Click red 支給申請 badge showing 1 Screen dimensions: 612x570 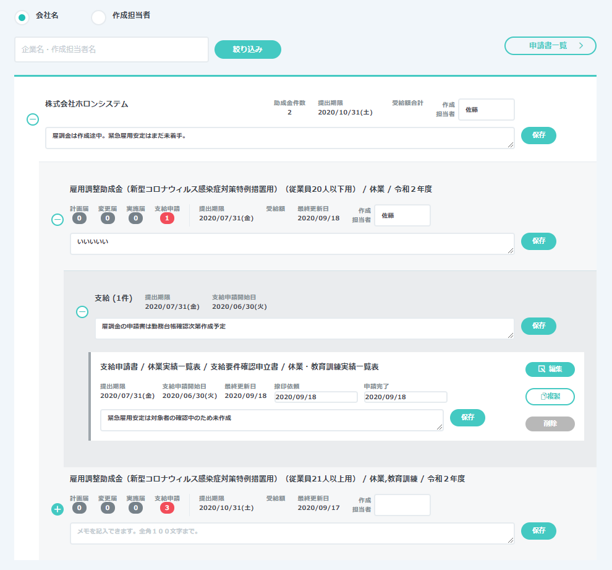coord(167,218)
